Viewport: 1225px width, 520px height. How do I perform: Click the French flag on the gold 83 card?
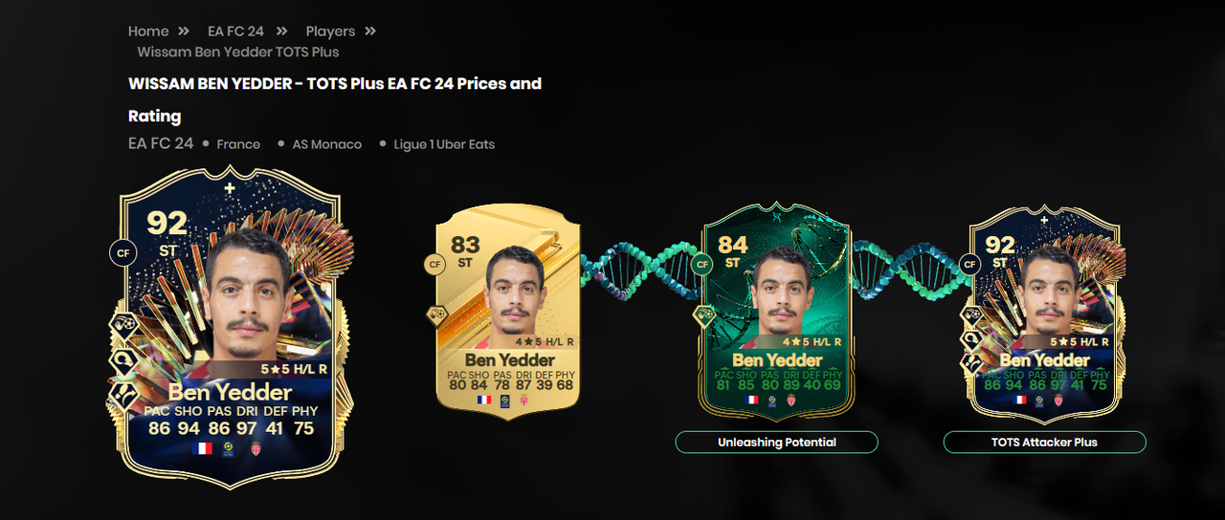[483, 400]
